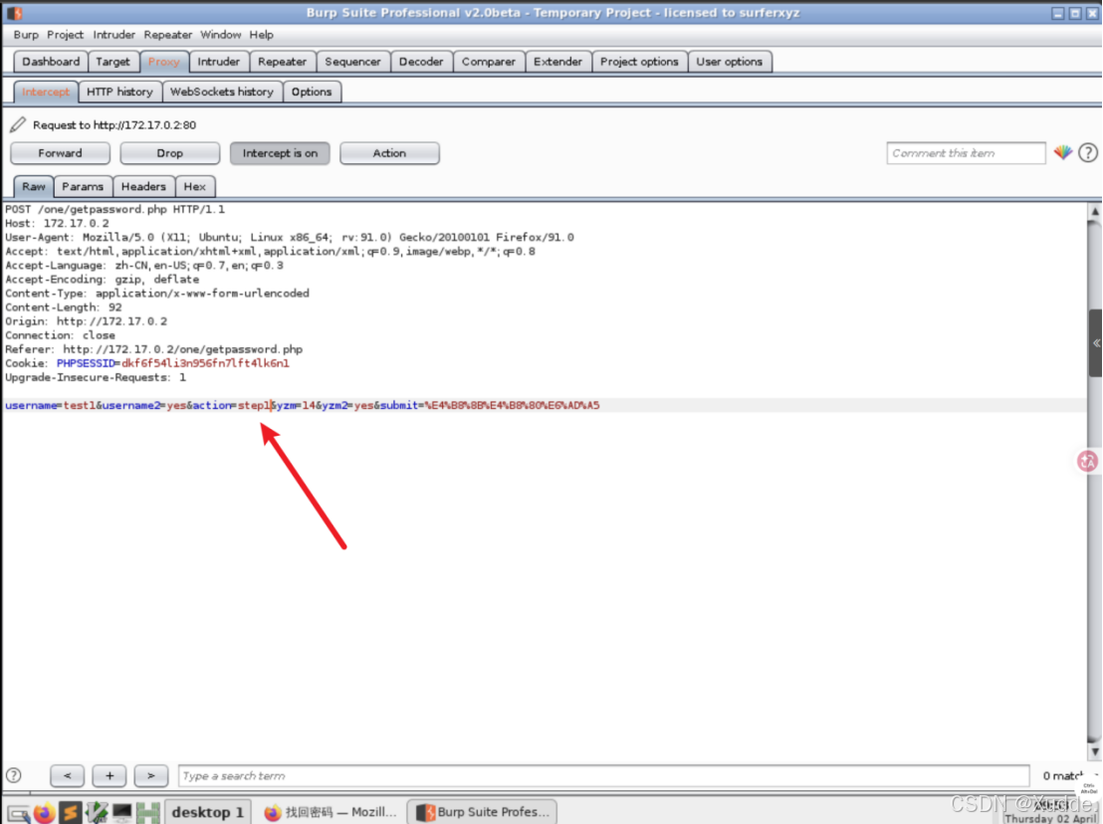Switch to the Dashboard tab

tap(51, 62)
